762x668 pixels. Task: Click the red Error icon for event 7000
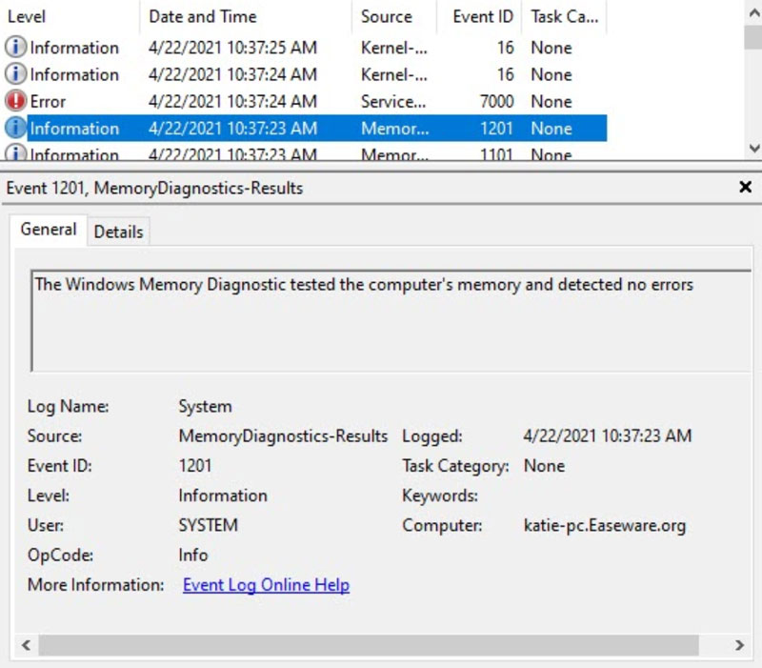tap(15, 101)
